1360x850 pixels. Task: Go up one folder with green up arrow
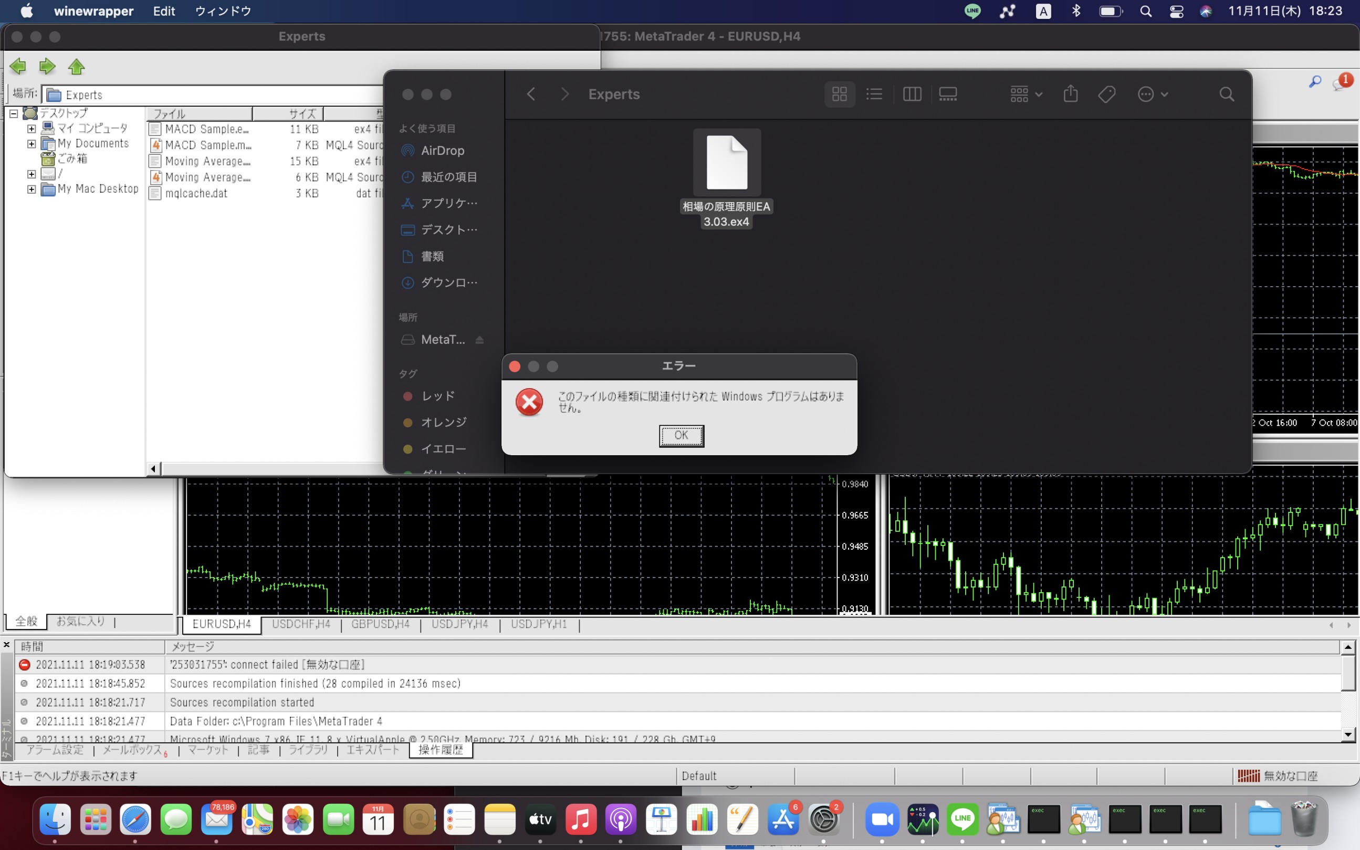(77, 66)
